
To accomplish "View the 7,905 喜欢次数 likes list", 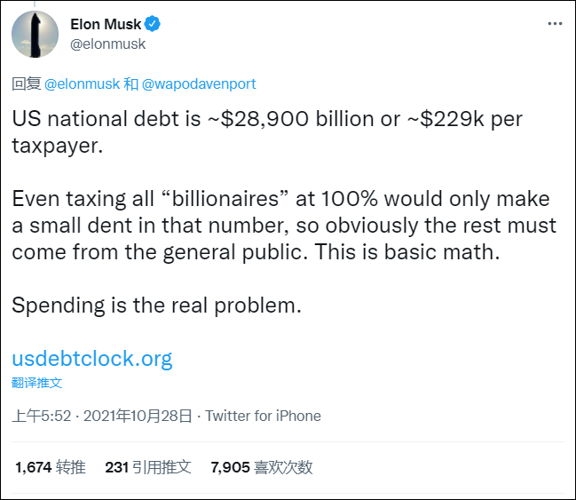I will pos(261,467).
